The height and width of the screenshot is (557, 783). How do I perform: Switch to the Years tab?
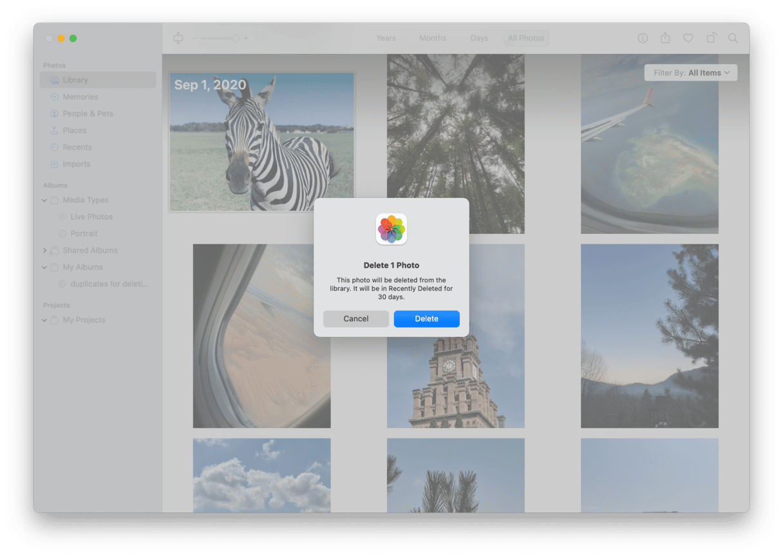(386, 38)
